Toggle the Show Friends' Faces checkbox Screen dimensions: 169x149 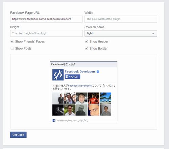(12, 41)
